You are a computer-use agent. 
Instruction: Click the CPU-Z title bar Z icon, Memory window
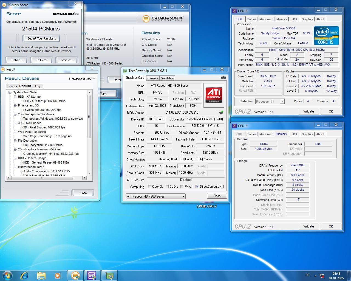point(234,126)
